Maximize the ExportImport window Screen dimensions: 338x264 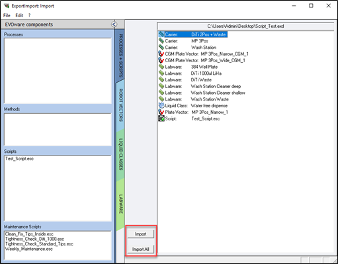pos(311,6)
